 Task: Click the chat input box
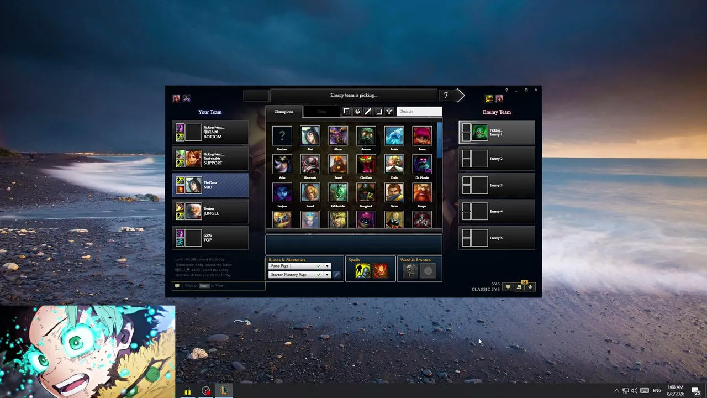[x=219, y=286]
